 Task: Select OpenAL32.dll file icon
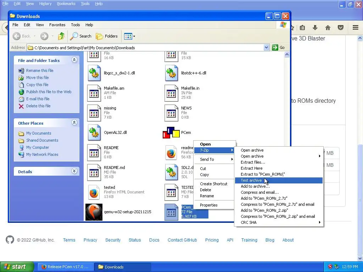click(94, 132)
